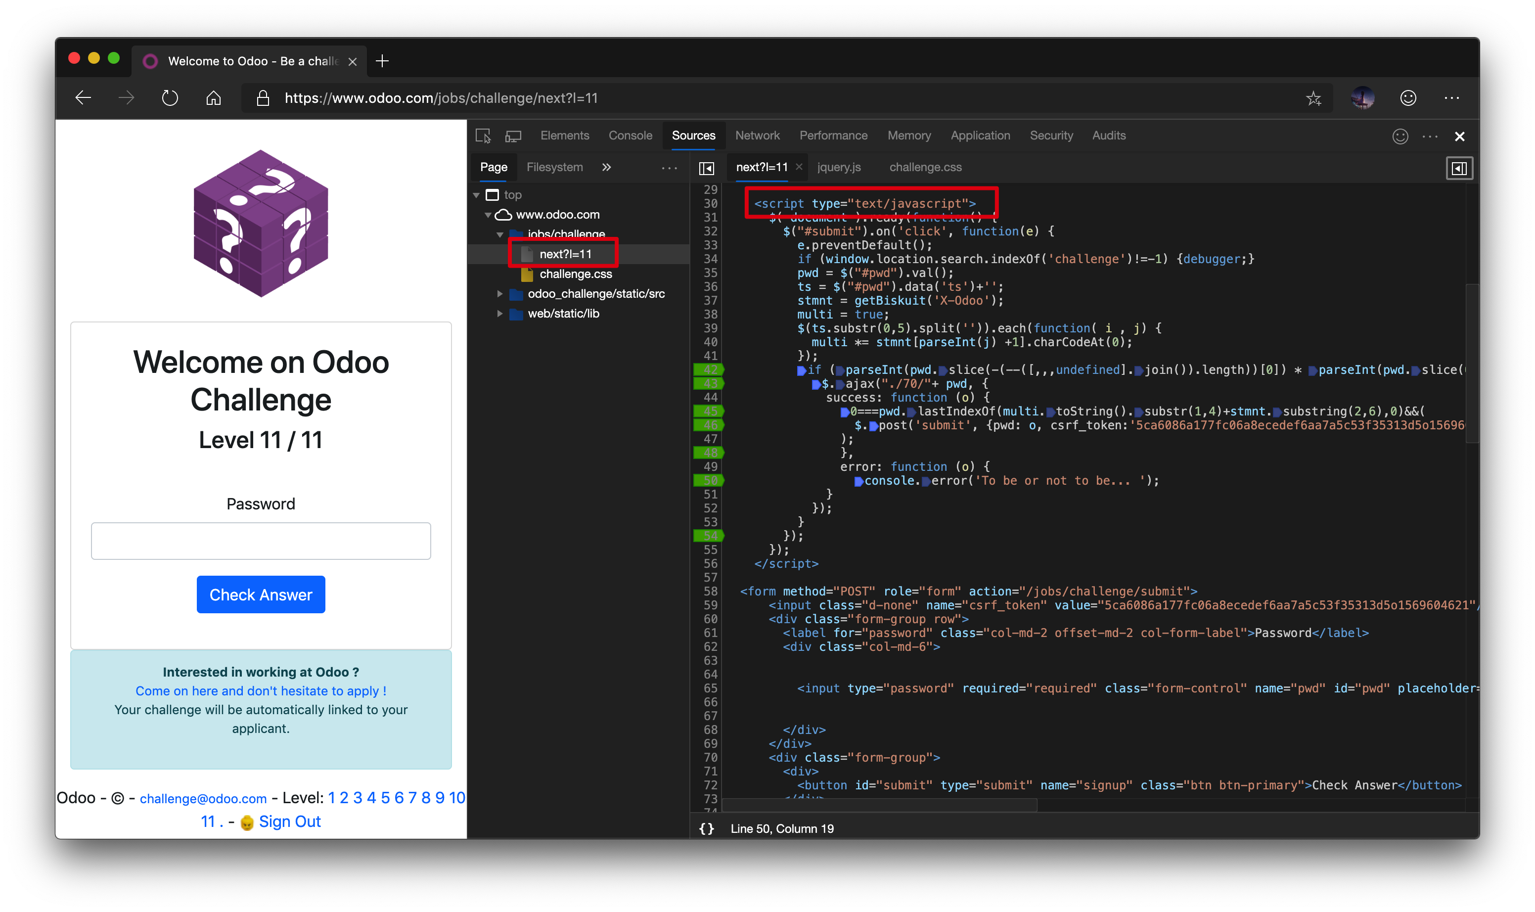The width and height of the screenshot is (1535, 912).
Task: Open Come on here apply link
Action: click(261, 691)
